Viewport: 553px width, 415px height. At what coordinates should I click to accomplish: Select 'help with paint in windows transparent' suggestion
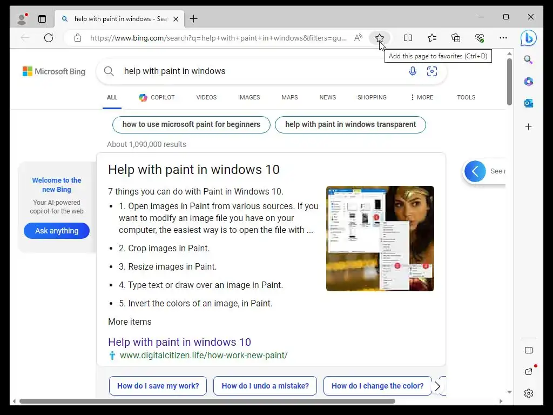(350, 125)
